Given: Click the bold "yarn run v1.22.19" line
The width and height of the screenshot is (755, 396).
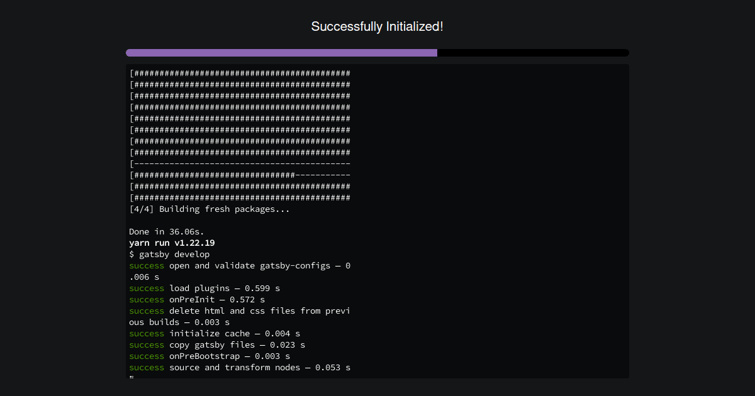Looking at the screenshot, I should point(172,243).
